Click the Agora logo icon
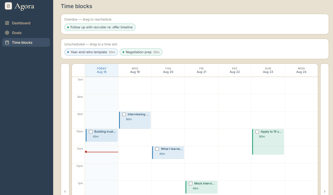 8,6
